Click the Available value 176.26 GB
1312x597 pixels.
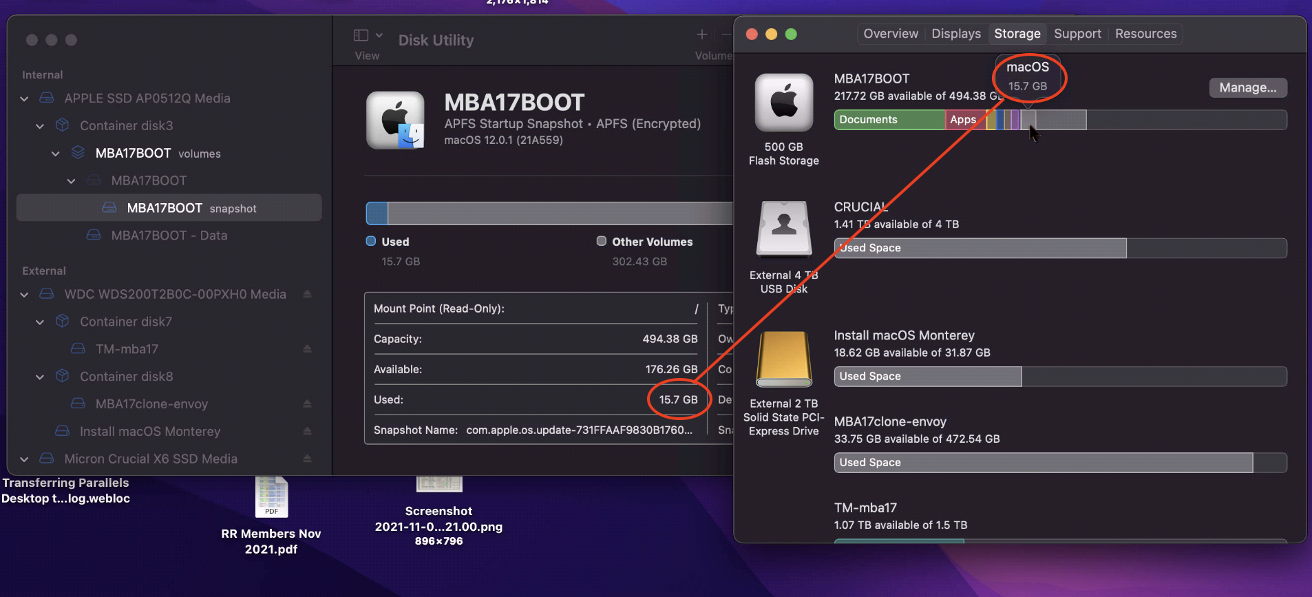click(671, 369)
